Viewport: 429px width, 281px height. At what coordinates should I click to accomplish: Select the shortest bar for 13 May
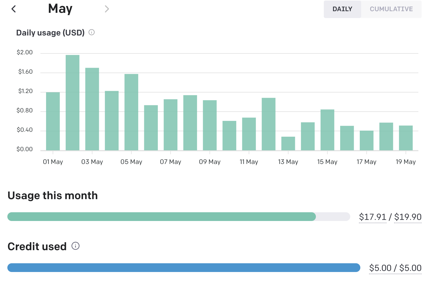pos(288,144)
